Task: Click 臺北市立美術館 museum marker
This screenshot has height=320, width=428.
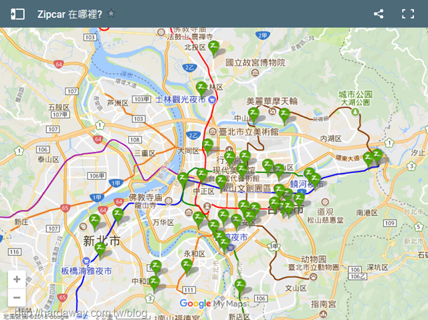Action: pos(213,132)
